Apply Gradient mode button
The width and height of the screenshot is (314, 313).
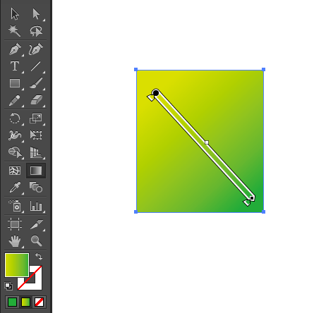click(x=25, y=302)
